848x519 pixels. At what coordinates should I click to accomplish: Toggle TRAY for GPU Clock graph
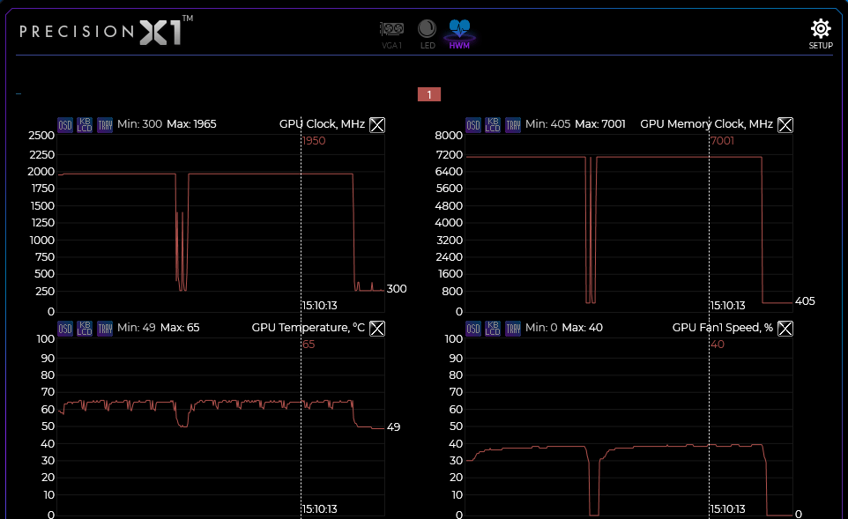point(105,125)
